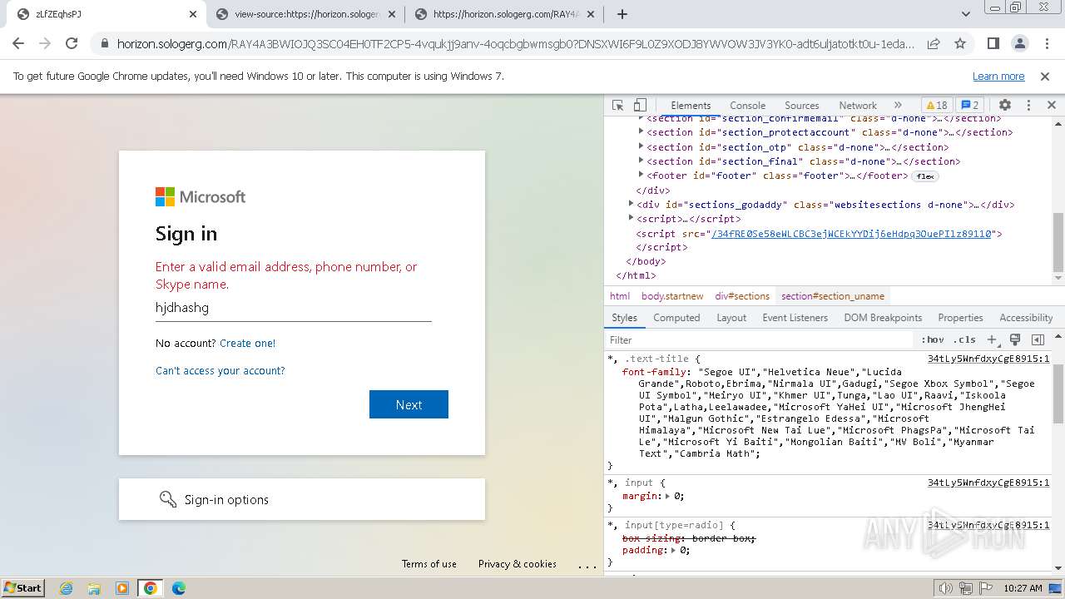Toggle the device toolbar icon in DevTools

(x=640, y=106)
